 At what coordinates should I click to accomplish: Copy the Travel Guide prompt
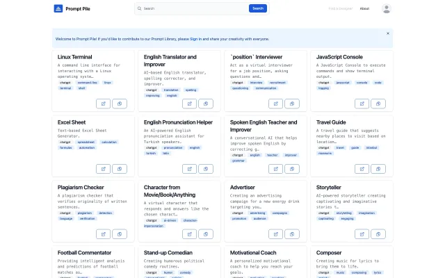point(378,169)
